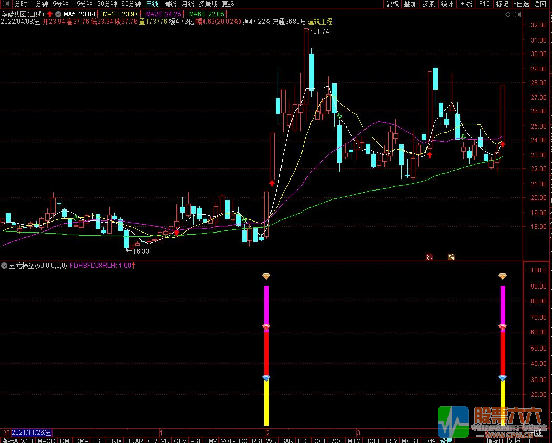Click the 复权 button
This screenshot has width=552, height=443.
click(392, 4)
